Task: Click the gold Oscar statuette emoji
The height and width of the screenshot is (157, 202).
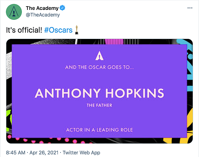Action: pos(77,30)
